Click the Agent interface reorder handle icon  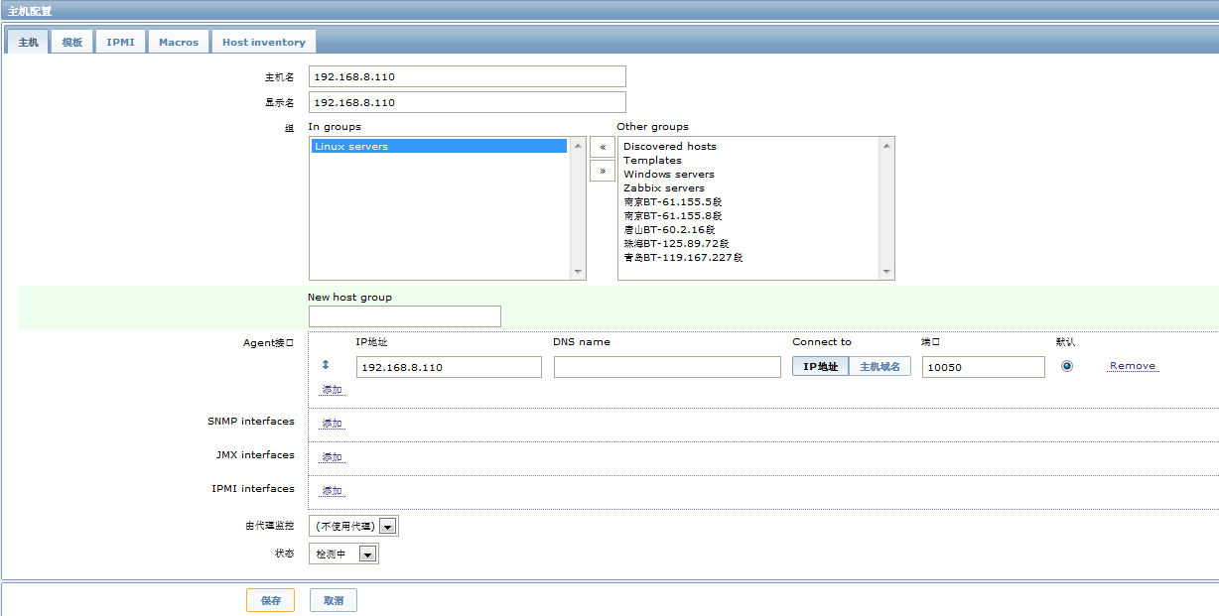tap(325, 366)
